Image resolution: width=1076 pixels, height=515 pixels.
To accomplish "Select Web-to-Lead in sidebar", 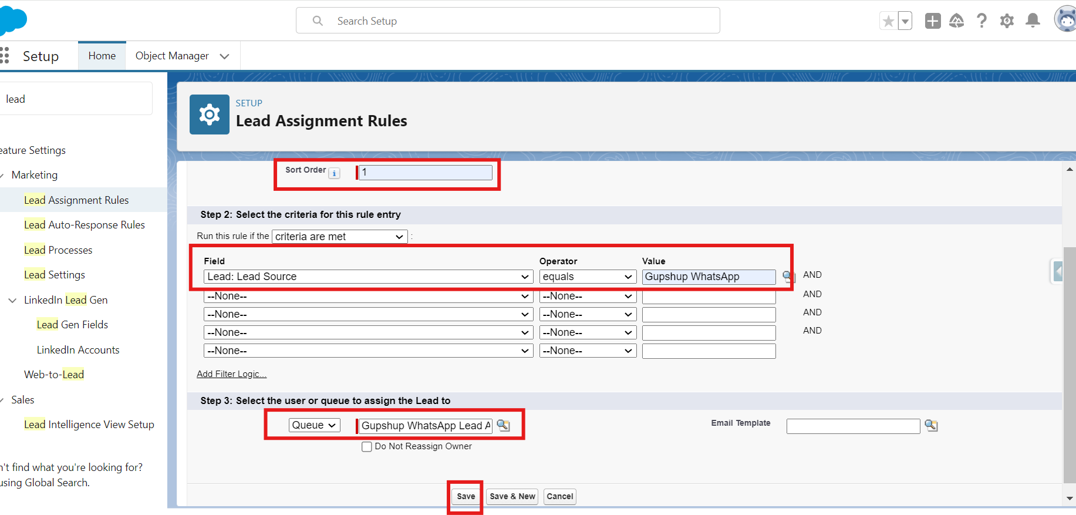I will [x=54, y=375].
